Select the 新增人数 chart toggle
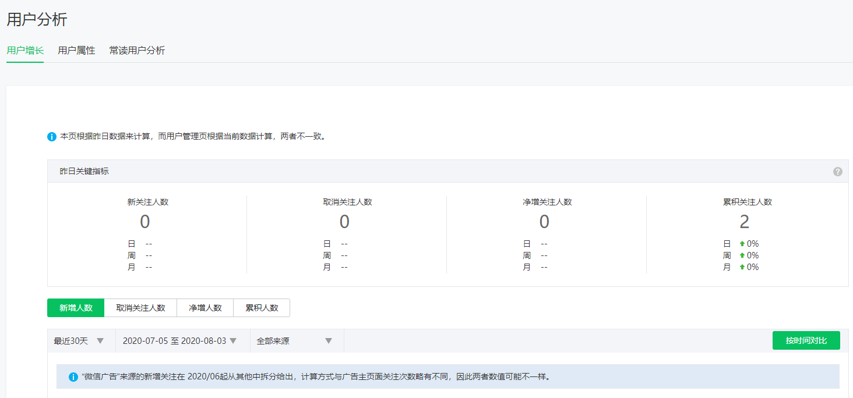The width and height of the screenshot is (853, 398). click(x=76, y=308)
